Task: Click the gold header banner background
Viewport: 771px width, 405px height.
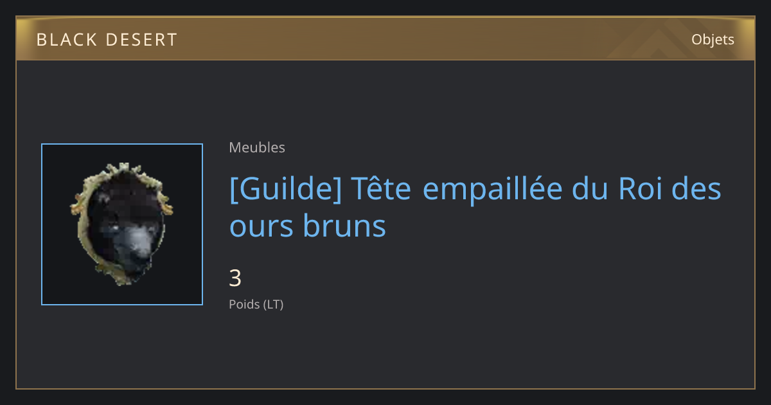Action: [385, 39]
